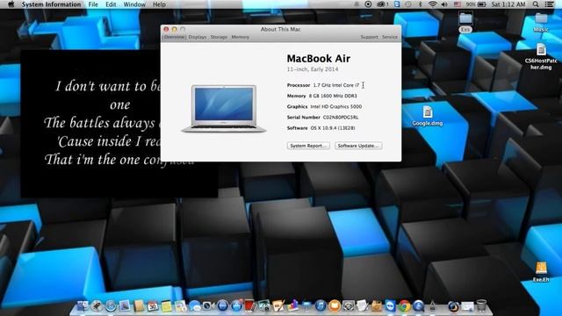Click the Memory 8 GB 1600 MHz DDR3 text

coord(322,96)
